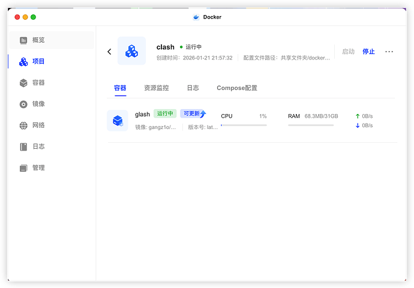Open the 管理 management icon
414x288 pixels.
(23, 168)
